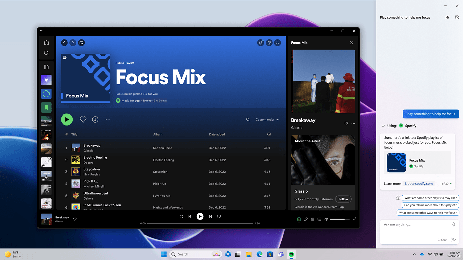Like the current song in the player bar
This screenshot has width=463, height=260.
tap(75, 219)
